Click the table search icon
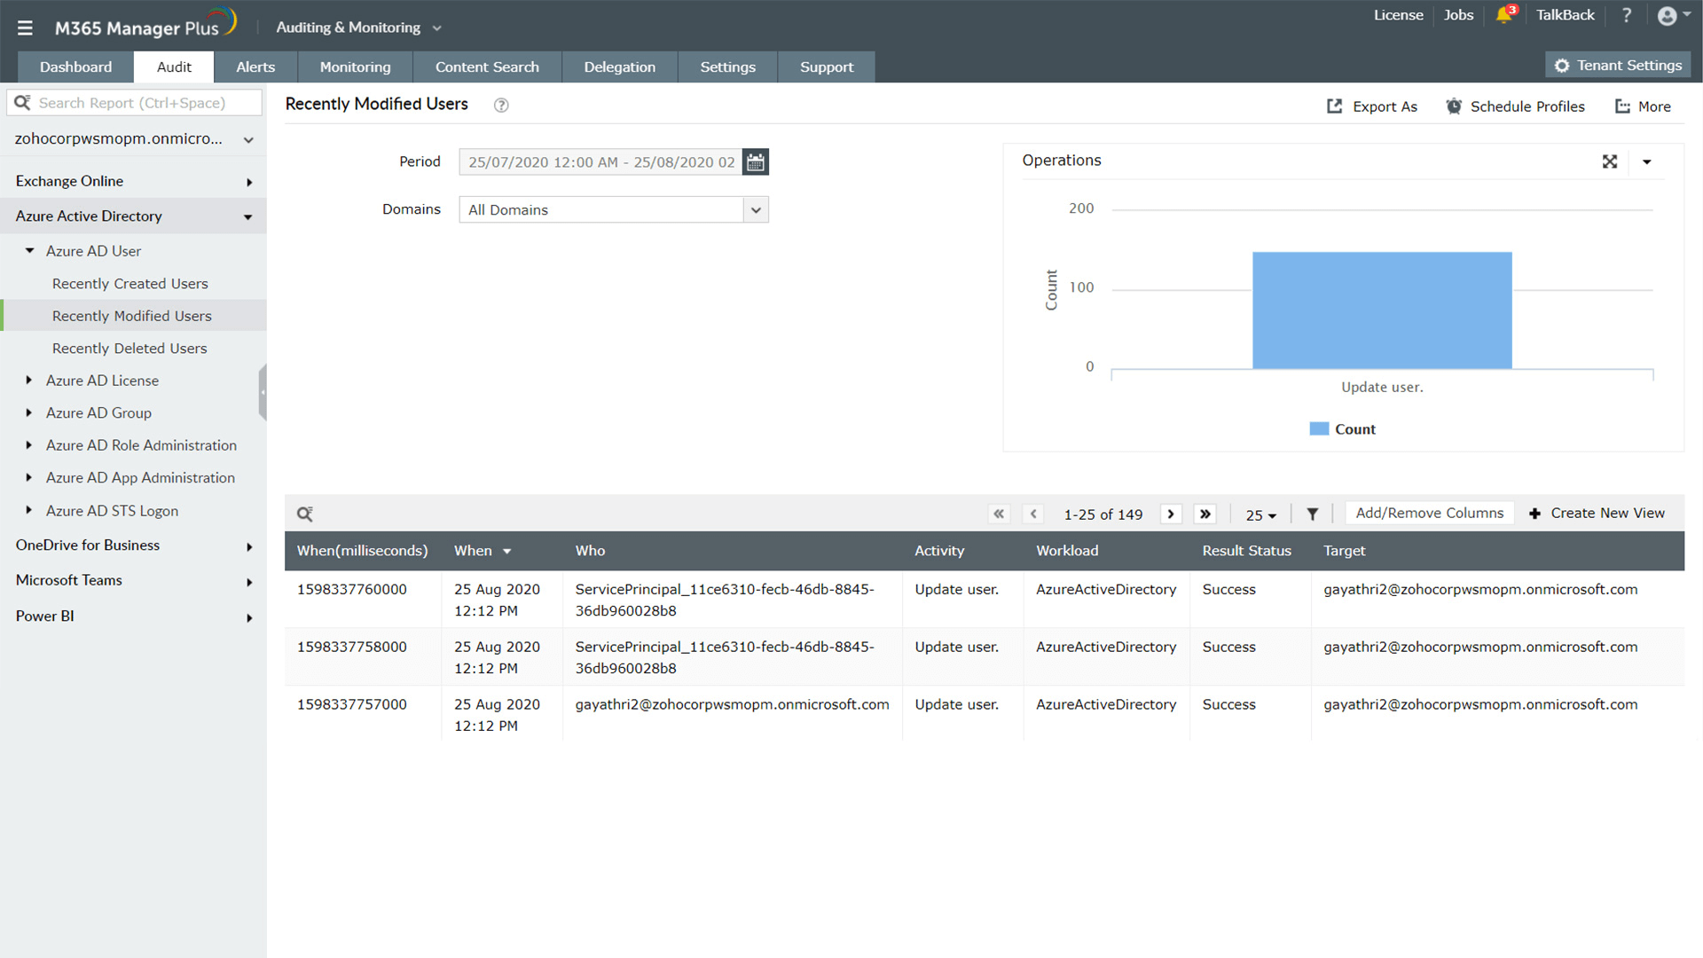Viewport: 1703px width, 958px height. tap(304, 514)
